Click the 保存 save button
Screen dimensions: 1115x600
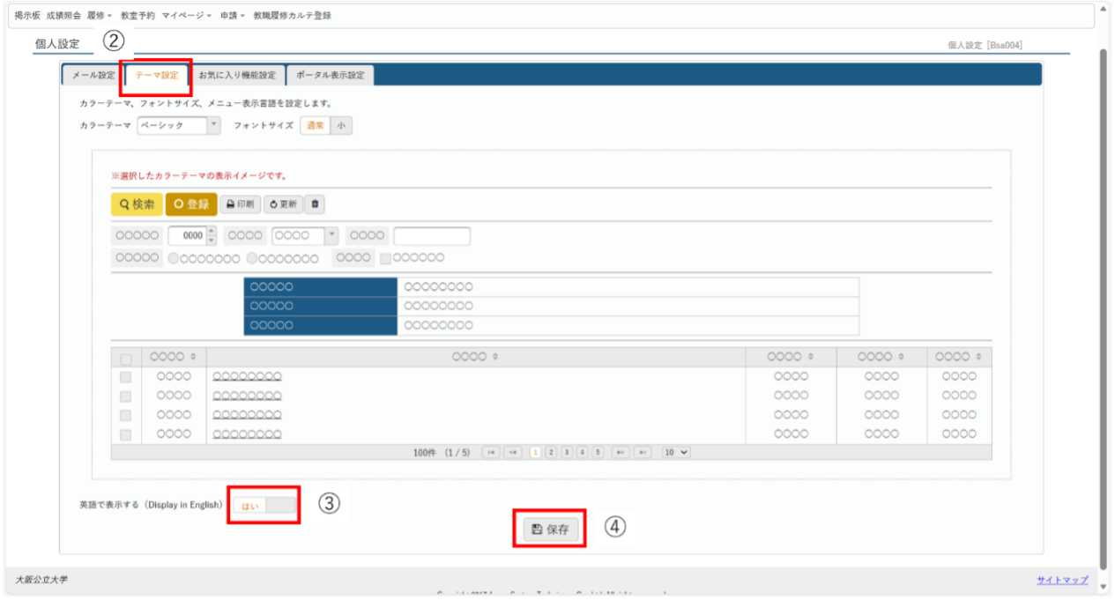point(552,530)
